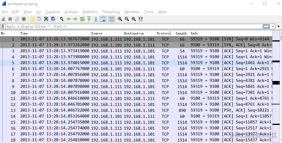Open Capture options gear icon

coord(24,19)
